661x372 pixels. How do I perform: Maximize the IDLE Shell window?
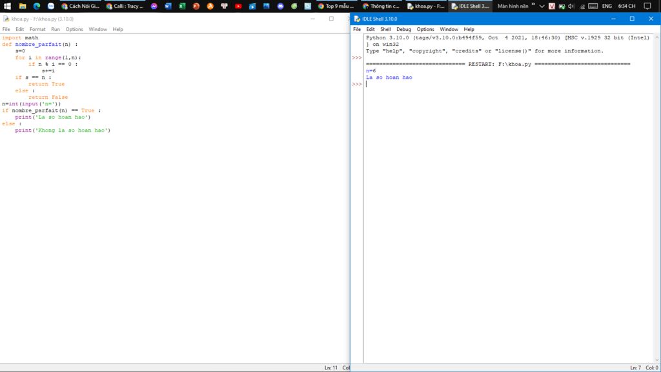[632, 19]
